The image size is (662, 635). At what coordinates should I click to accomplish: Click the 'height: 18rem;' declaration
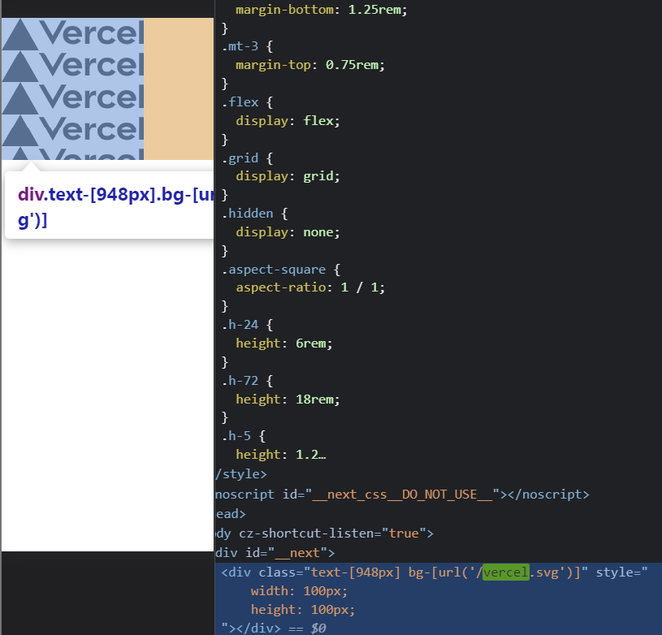288,400
